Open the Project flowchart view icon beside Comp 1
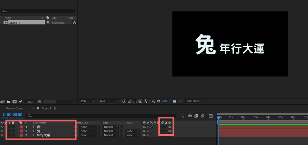Screen dimensions: 308x145 pos(74,23)
